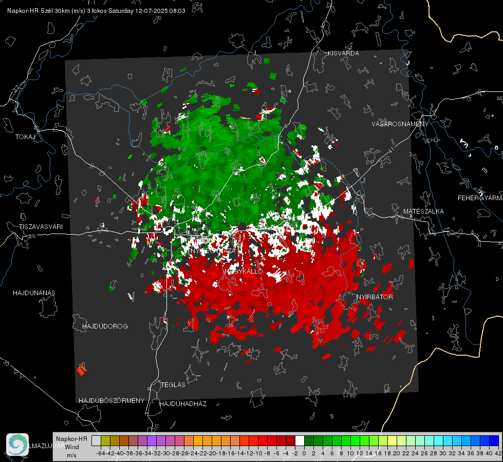Click the road number 41 label
Image resolution: width=503 pixels, height=462 pixels.
[391, 150]
